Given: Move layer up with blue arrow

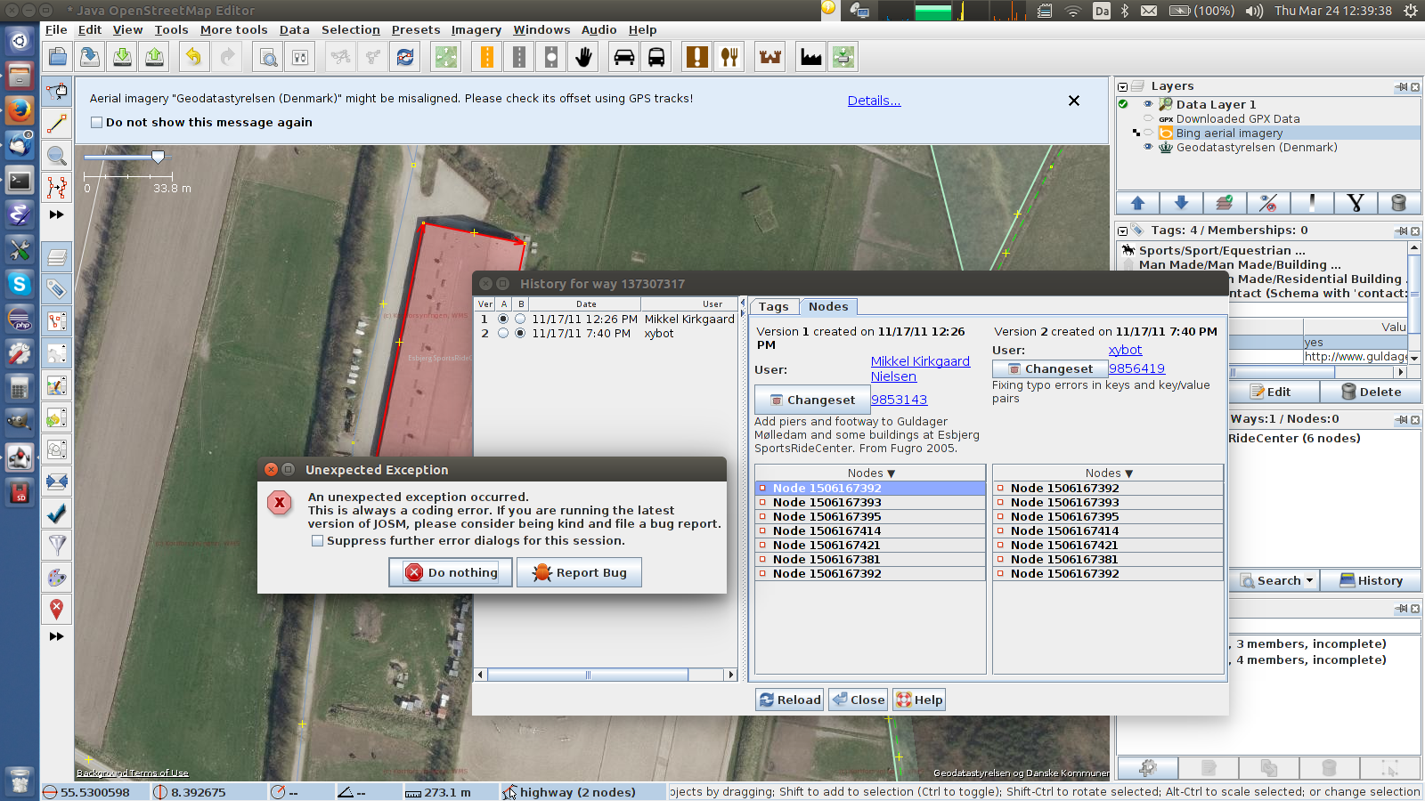Looking at the screenshot, I should click(1137, 203).
